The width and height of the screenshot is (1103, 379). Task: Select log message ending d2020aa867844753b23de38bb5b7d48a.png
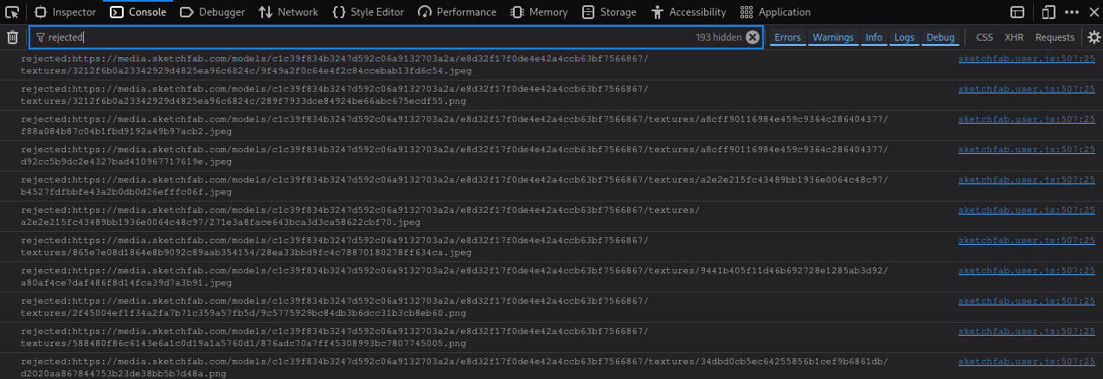coord(454,368)
